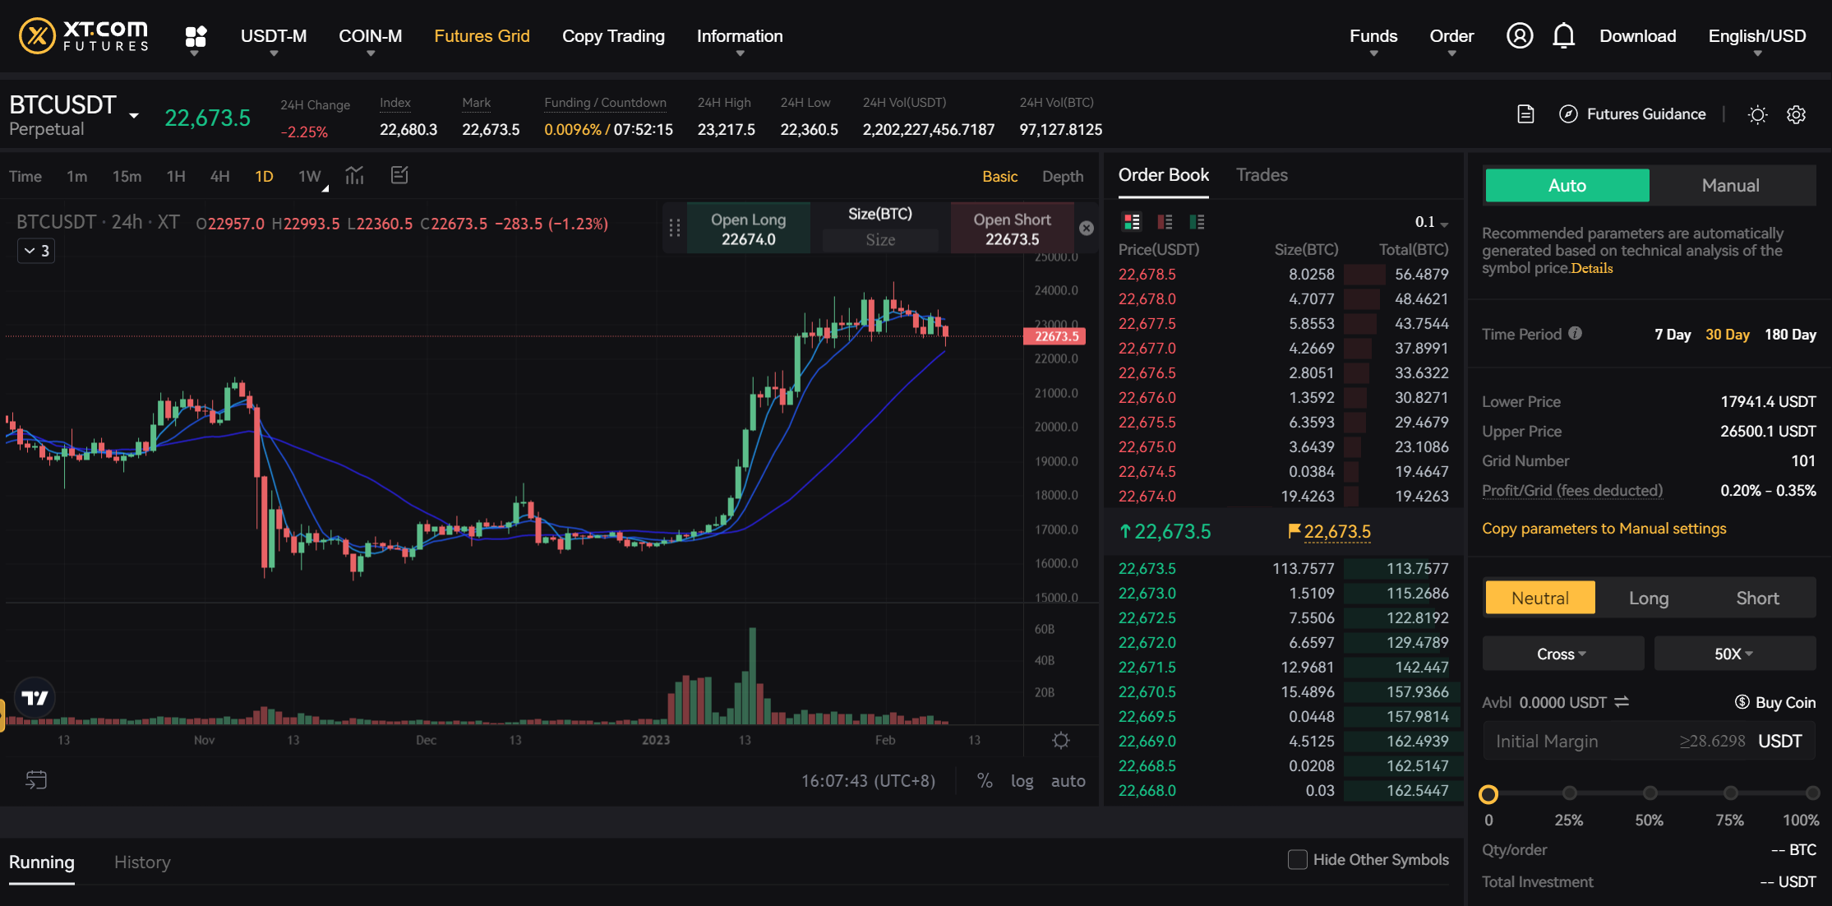Click the 50% margin slider point
The height and width of the screenshot is (906, 1832).
point(1650,793)
